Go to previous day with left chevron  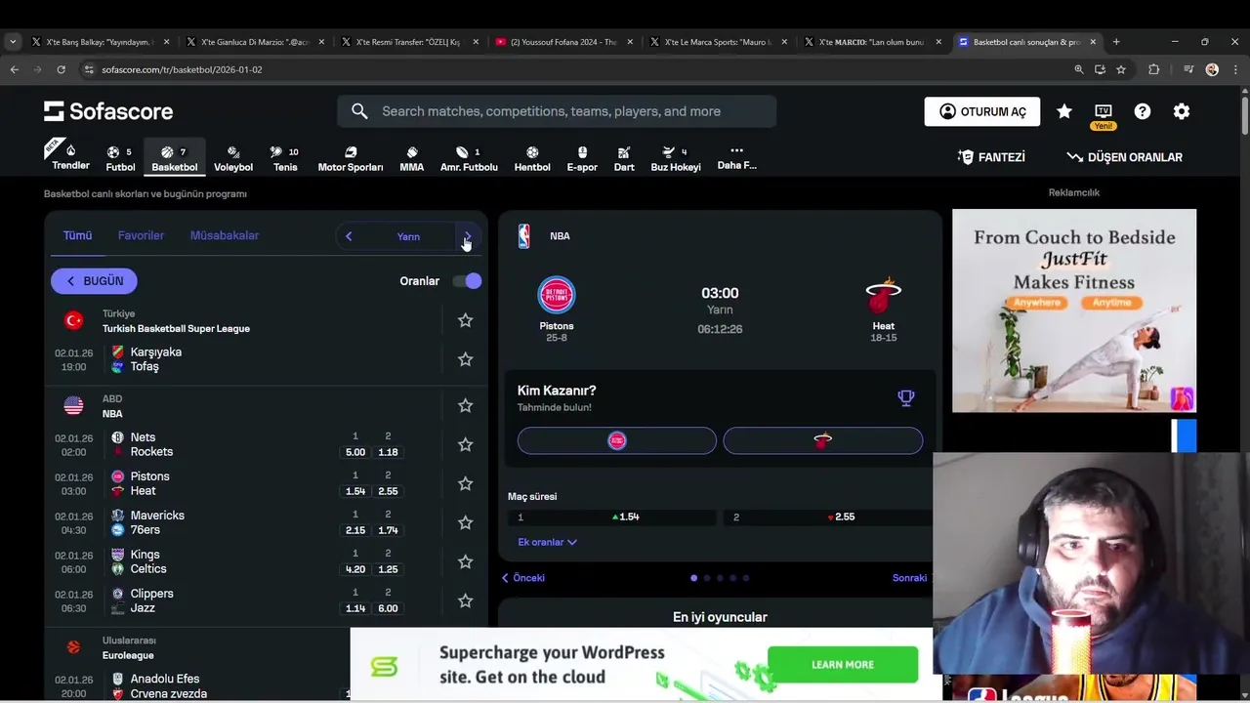pyautogui.click(x=349, y=236)
